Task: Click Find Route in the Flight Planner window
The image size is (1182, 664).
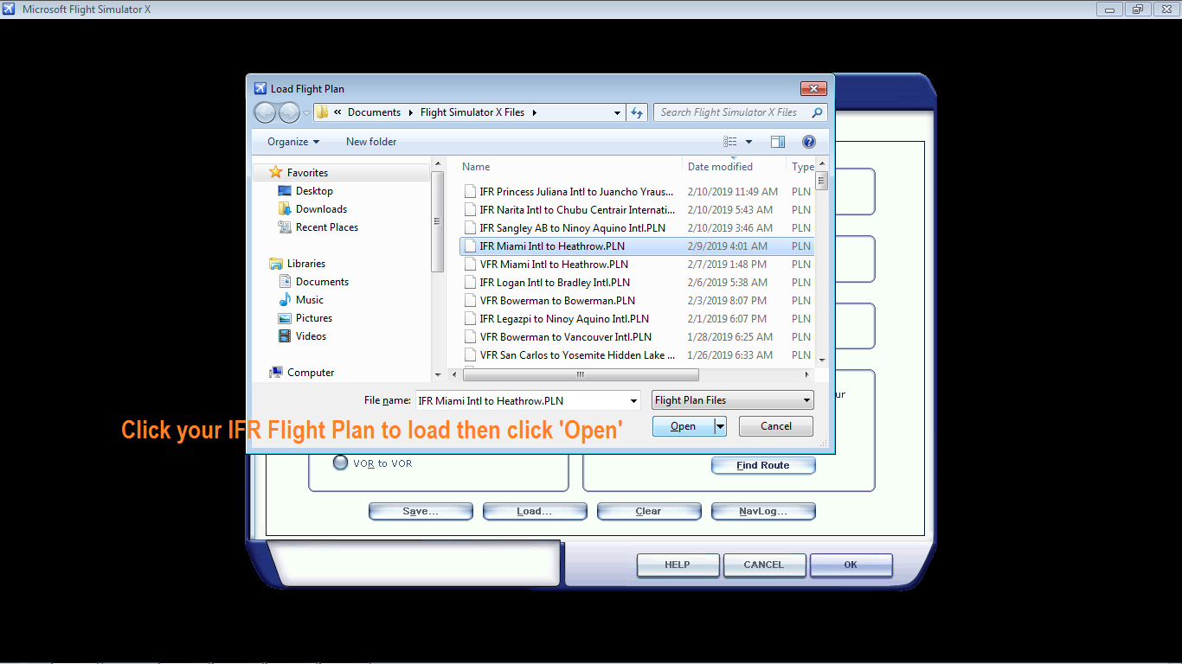Action: (763, 465)
